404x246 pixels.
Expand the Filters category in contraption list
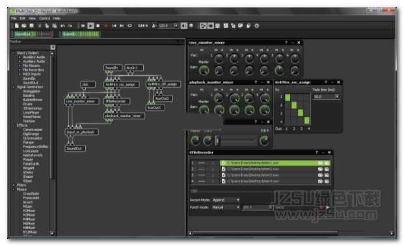pos(14,185)
